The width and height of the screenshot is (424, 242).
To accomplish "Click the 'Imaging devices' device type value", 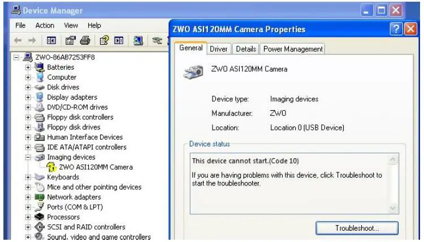I will (x=294, y=100).
